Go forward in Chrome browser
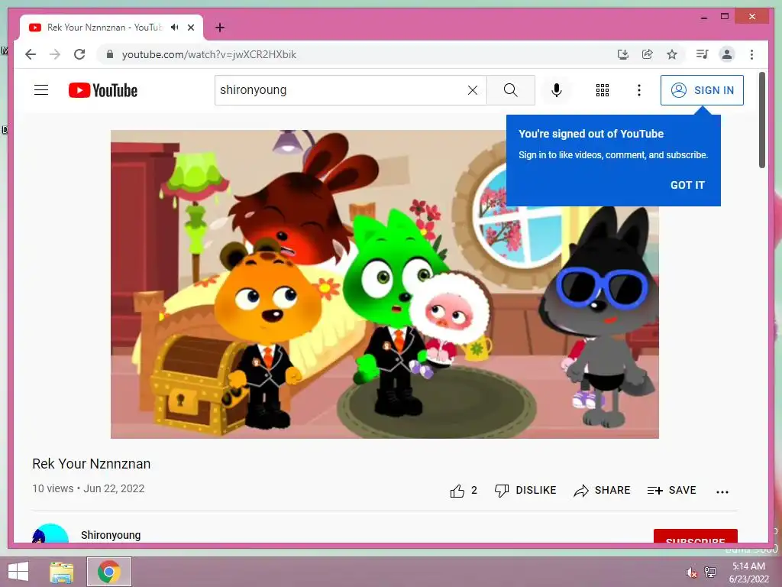Image resolution: width=782 pixels, height=587 pixels. pyautogui.click(x=55, y=54)
